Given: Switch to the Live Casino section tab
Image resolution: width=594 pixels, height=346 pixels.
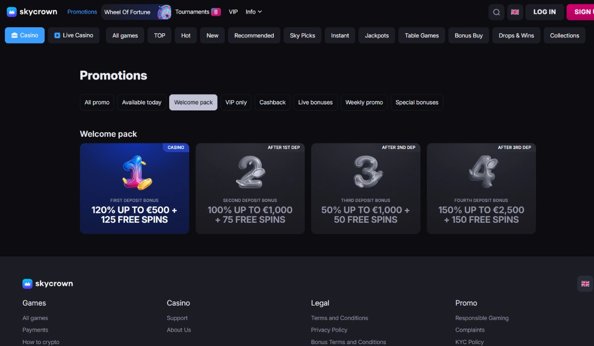Looking at the screenshot, I should click(74, 36).
